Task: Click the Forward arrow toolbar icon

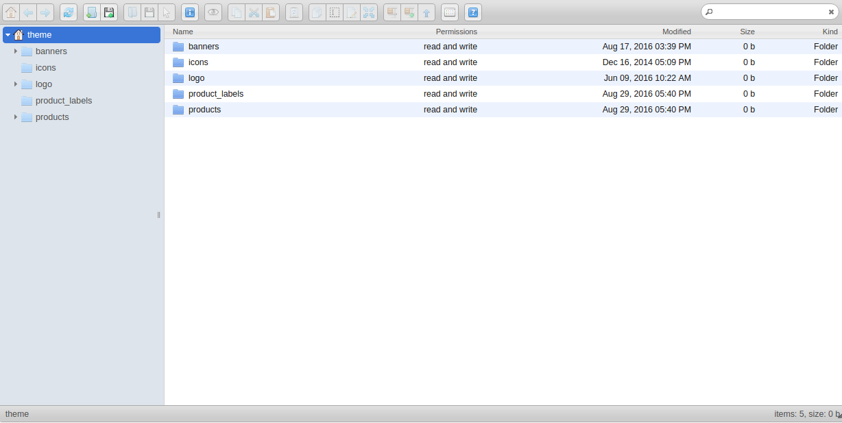Action: click(45, 12)
